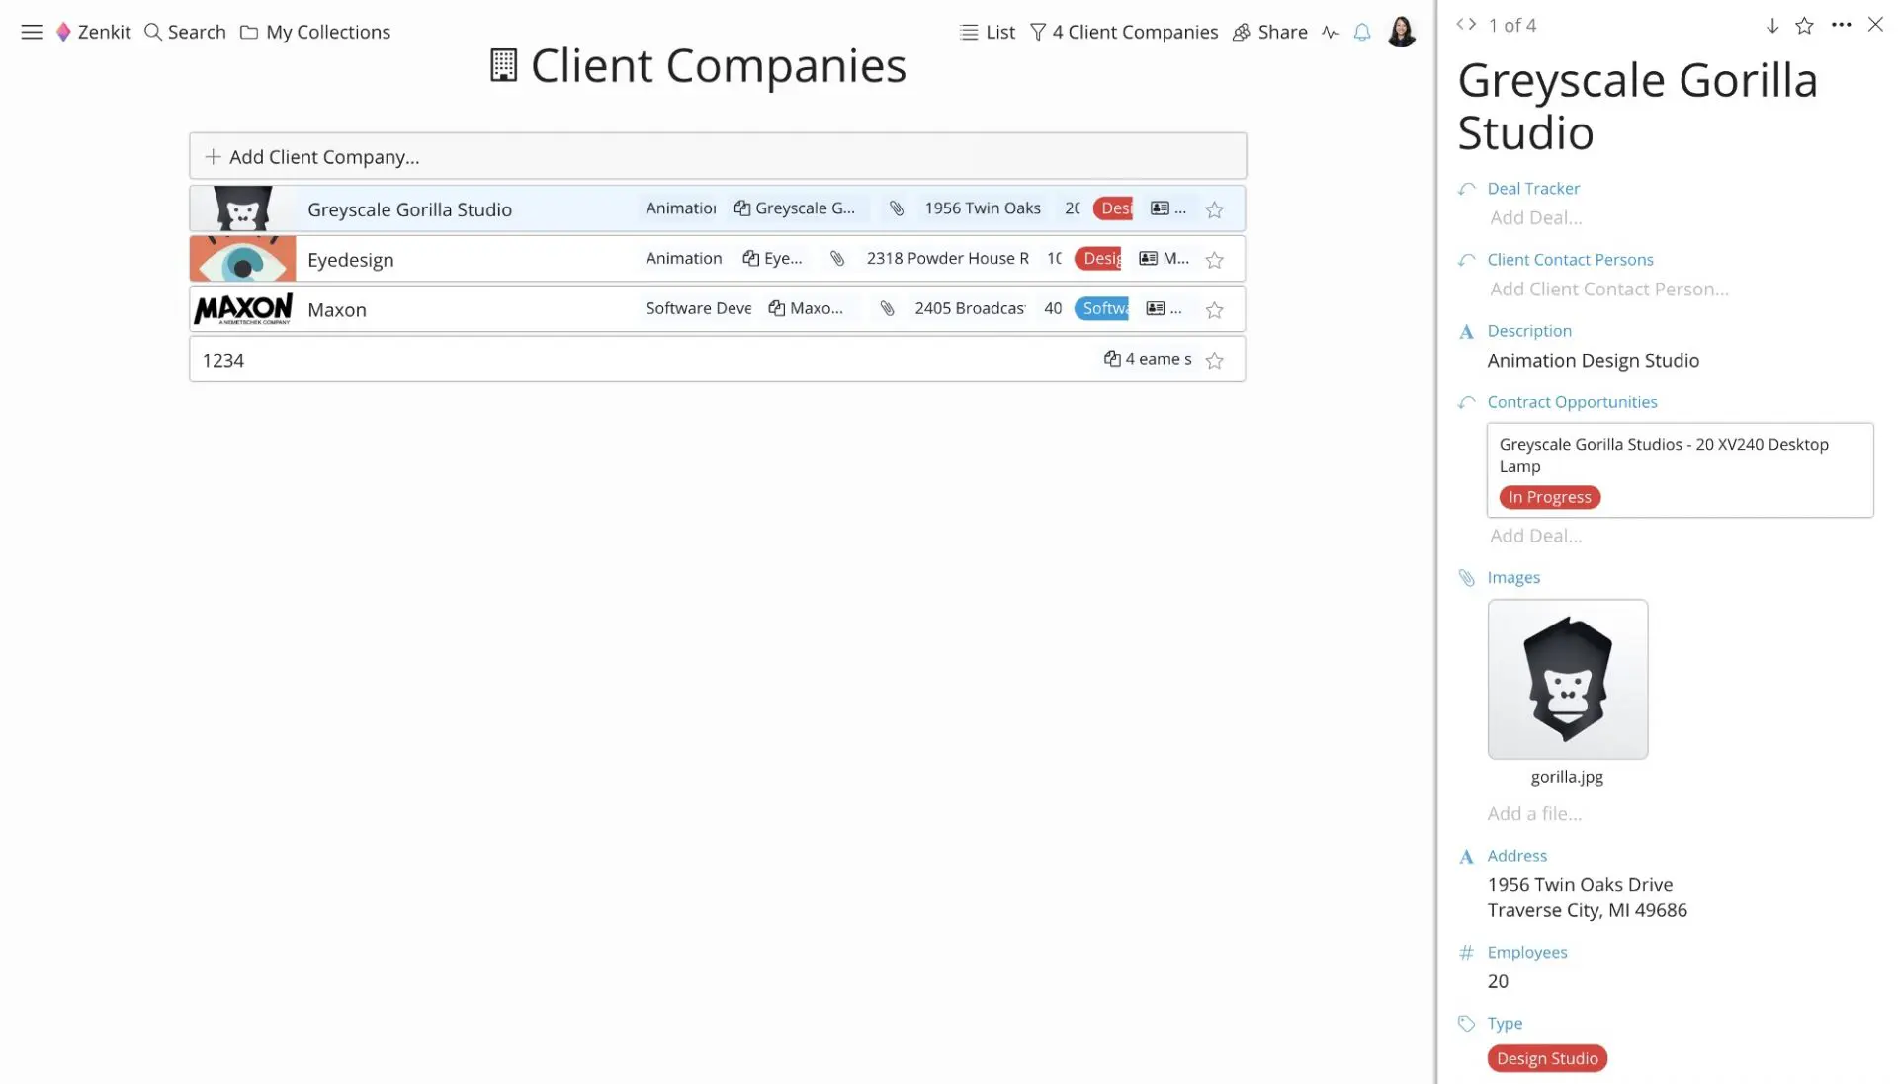Image resolution: width=1898 pixels, height=1084 pixels.
Task: Edit Animation Design Studio description
Action: [x=1594, y=361]
